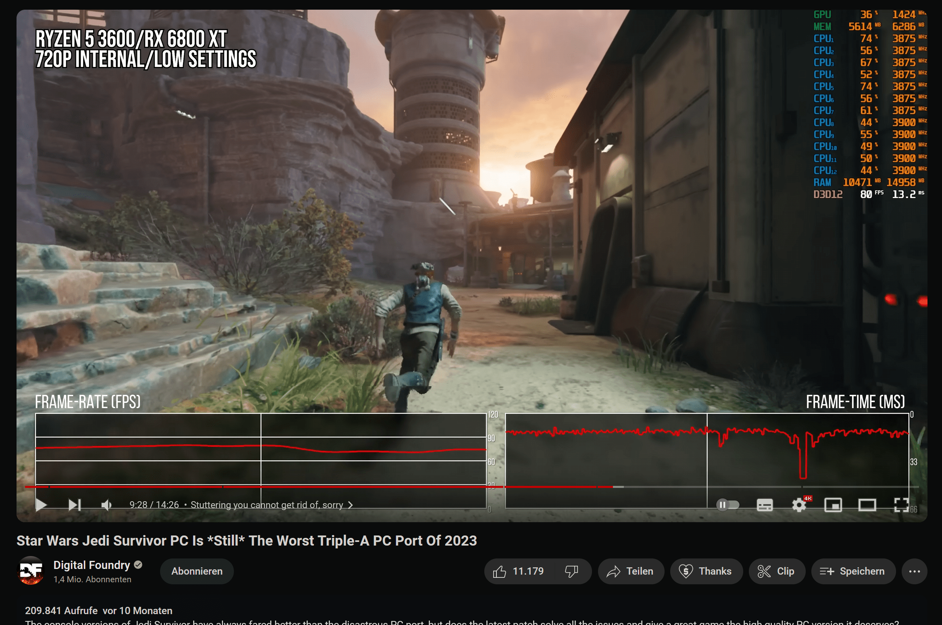Open more actions three-dot menu
942x625 pixels.
(915, 571)
